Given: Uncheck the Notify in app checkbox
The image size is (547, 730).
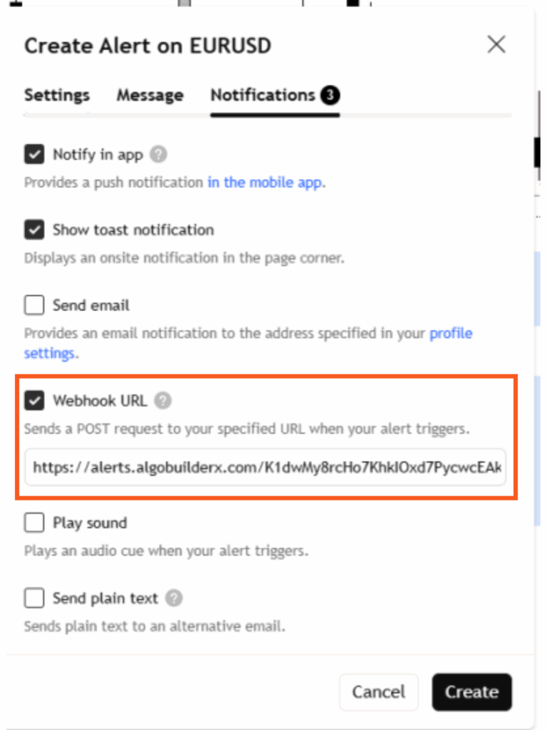Looking at the screenshot, I should (34, 154).
